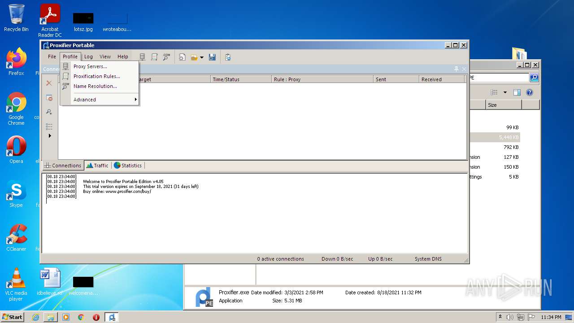Viewport: 574px width, 323px height.
Task: Click the Buy online log line
Action: (117, 192)
